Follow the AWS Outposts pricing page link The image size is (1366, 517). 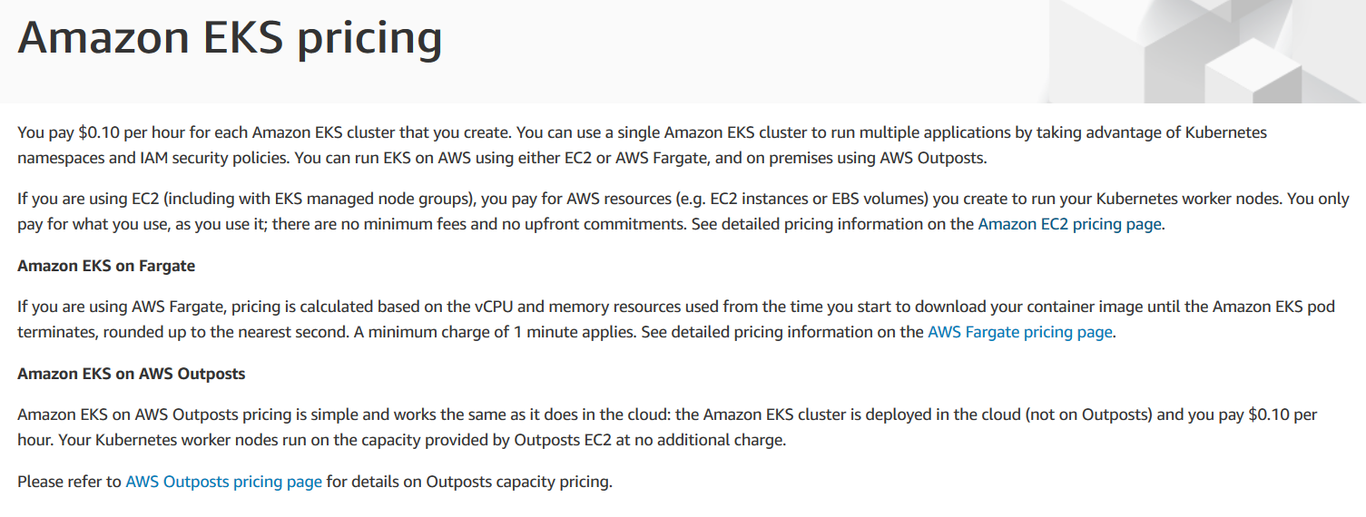point(223,482)
